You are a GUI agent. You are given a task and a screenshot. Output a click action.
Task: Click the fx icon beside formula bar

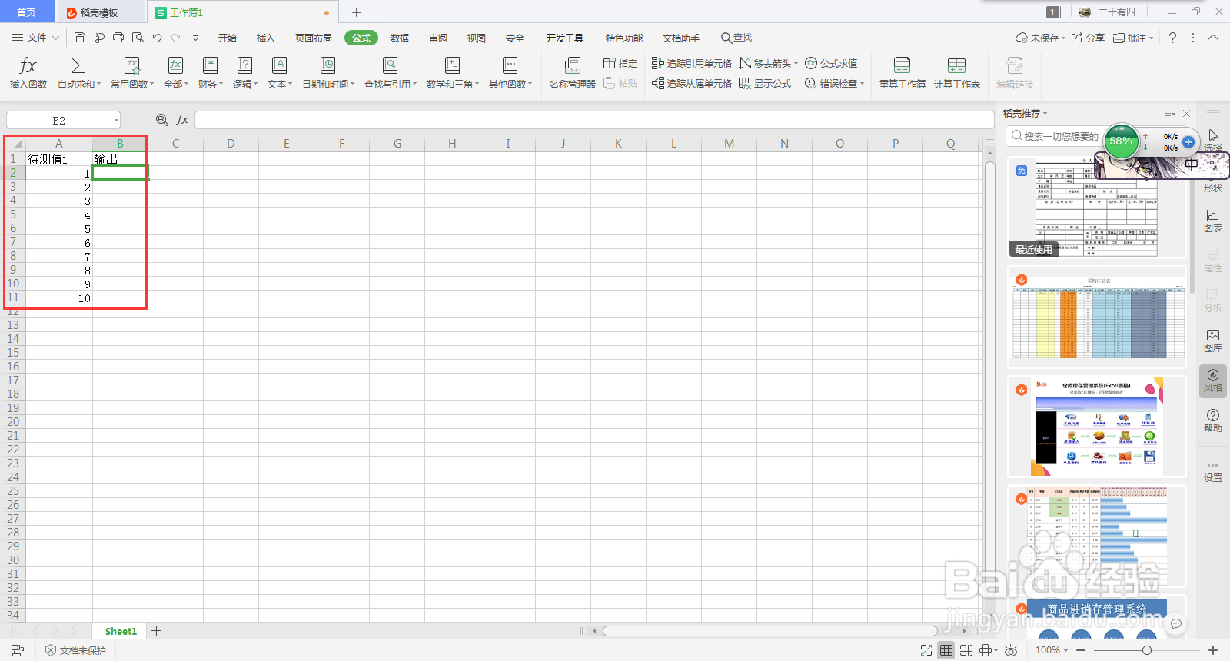coord(182,120)
